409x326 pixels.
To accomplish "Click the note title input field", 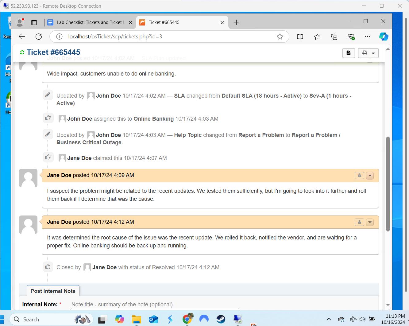I will 155,305.
